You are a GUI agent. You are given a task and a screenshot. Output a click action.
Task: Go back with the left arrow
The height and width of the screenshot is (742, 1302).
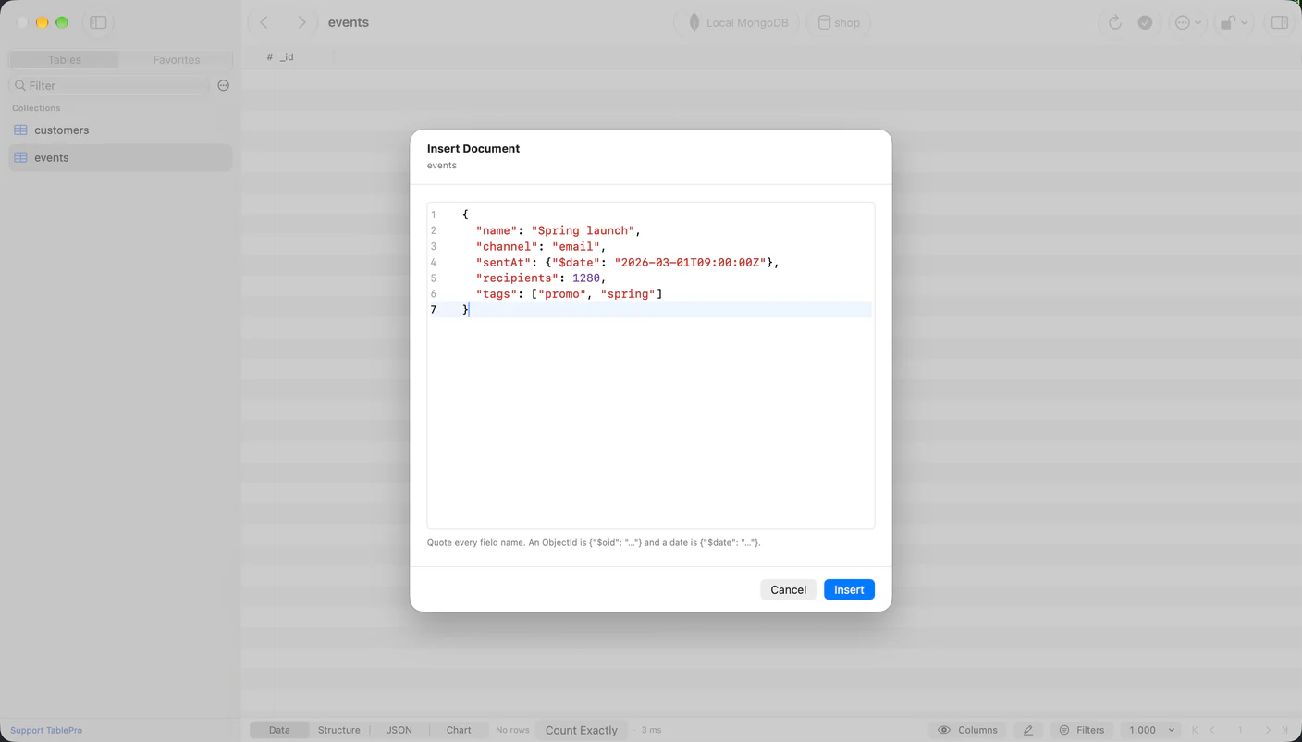click(x=264, y=22)
